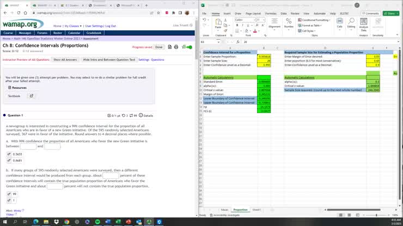Click the first confidence interval answer box
Screen dimensions: 403x226
tap(28, 146)
